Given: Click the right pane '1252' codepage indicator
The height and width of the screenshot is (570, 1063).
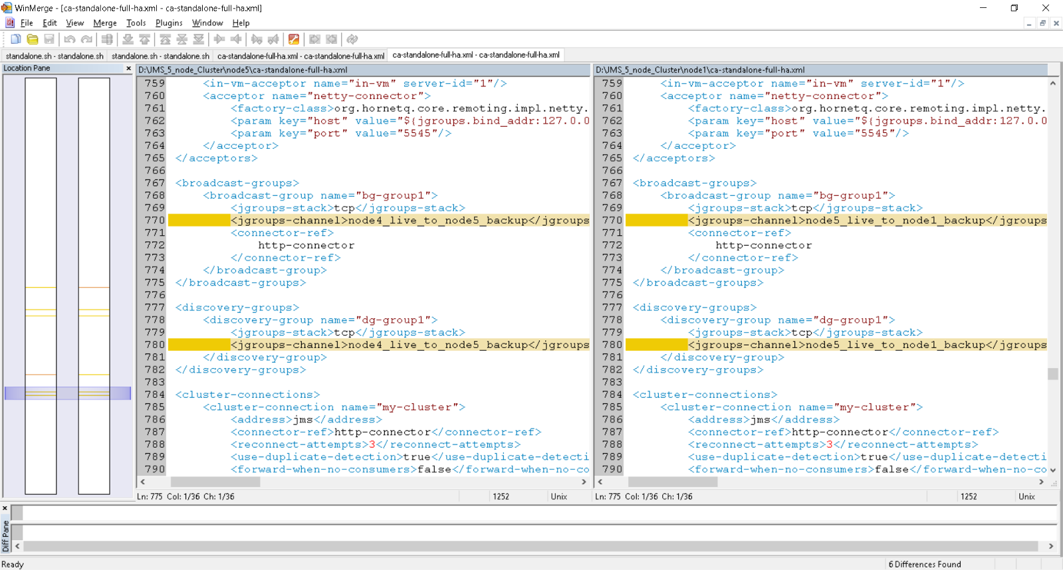Looking at the screenshot, I should click(x=969, y=496).
